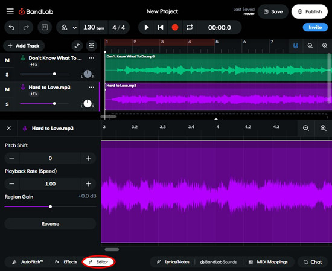Solo the Hard to Love.mp3 track
Viewport: 332px width, 271px height.
click(7, 104)
